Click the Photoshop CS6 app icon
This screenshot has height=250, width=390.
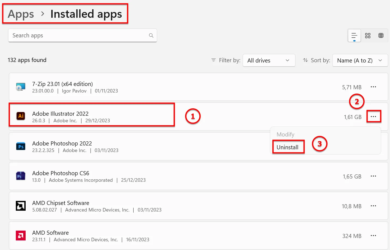[21, 176]
